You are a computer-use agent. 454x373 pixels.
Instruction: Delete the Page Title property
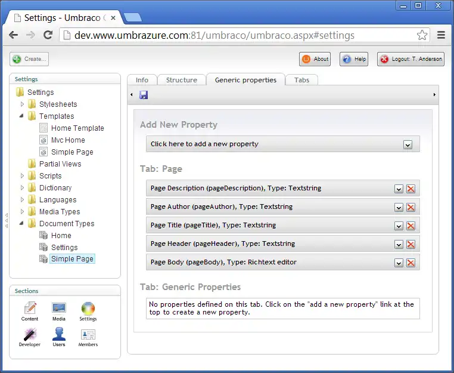411,226
